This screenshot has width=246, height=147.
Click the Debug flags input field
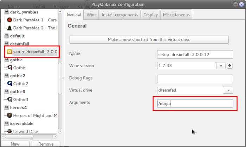pyautogui.click(x=195, y=79)
